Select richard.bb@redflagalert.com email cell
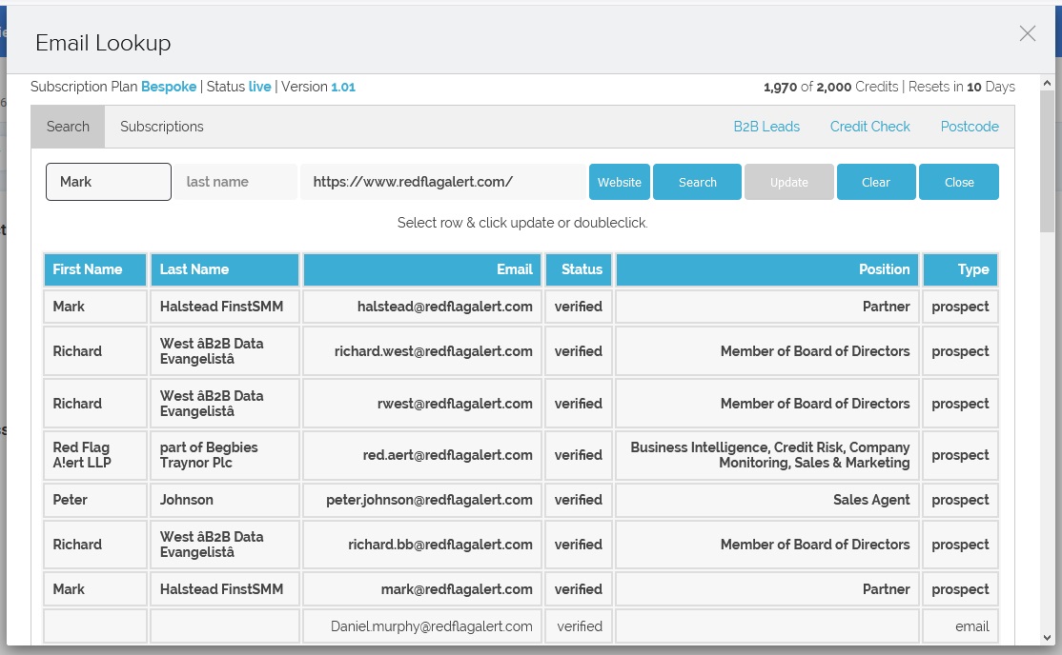The height and width of the screenshot is (655, 1062). tap(422, 544)
